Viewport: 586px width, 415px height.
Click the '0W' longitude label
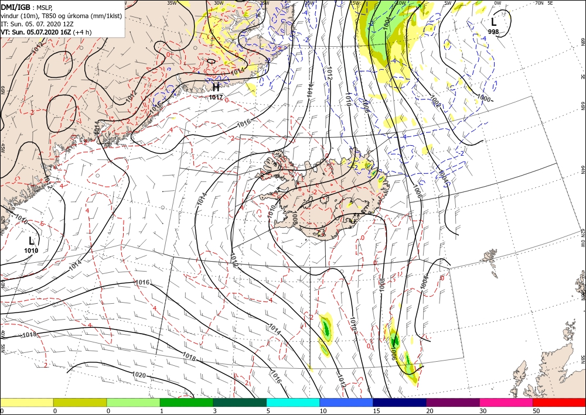[498, 3]
